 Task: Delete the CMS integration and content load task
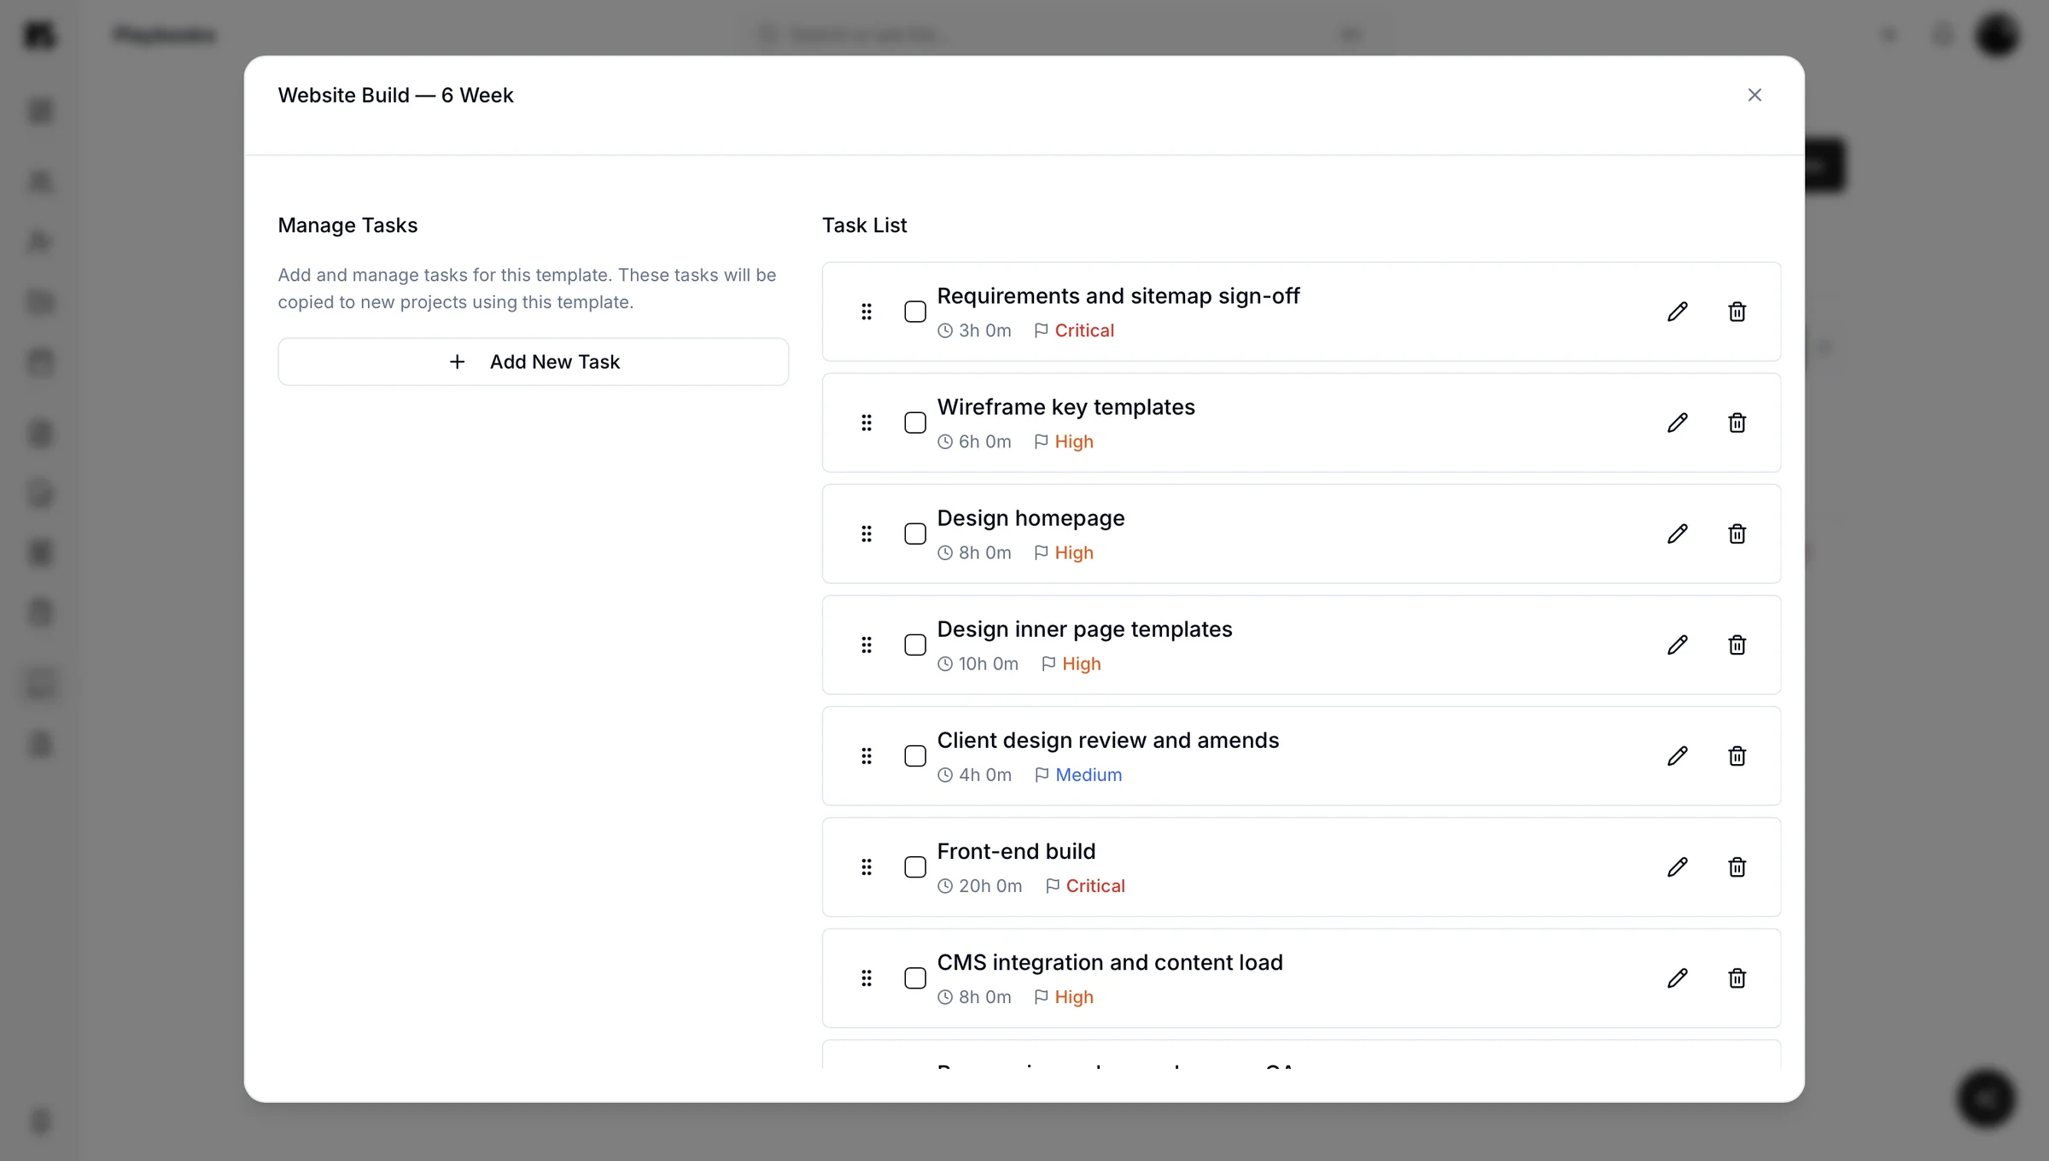1737,977
